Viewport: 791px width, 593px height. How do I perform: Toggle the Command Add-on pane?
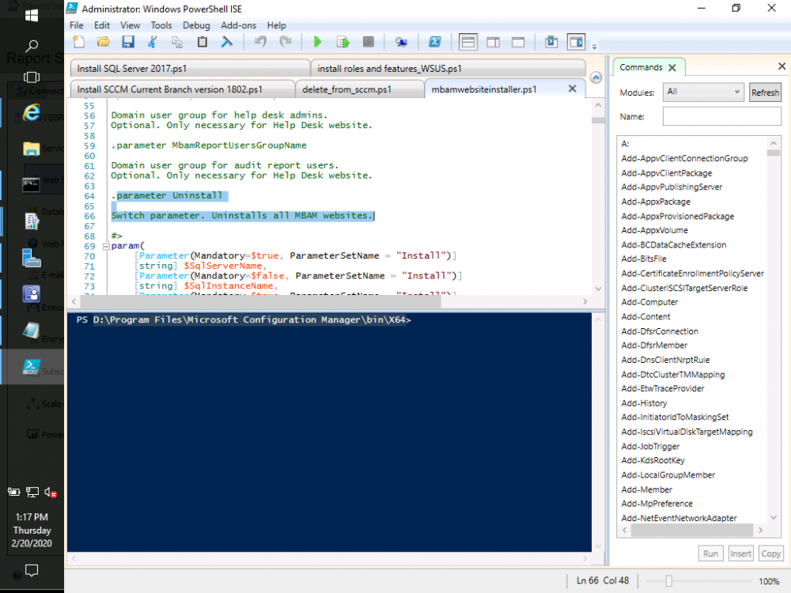[576, 42]
